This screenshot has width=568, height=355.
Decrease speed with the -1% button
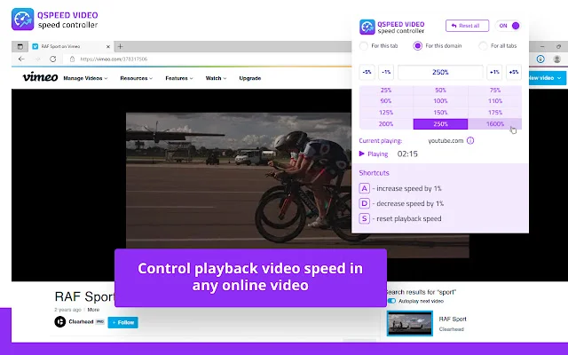click(386, 72)
